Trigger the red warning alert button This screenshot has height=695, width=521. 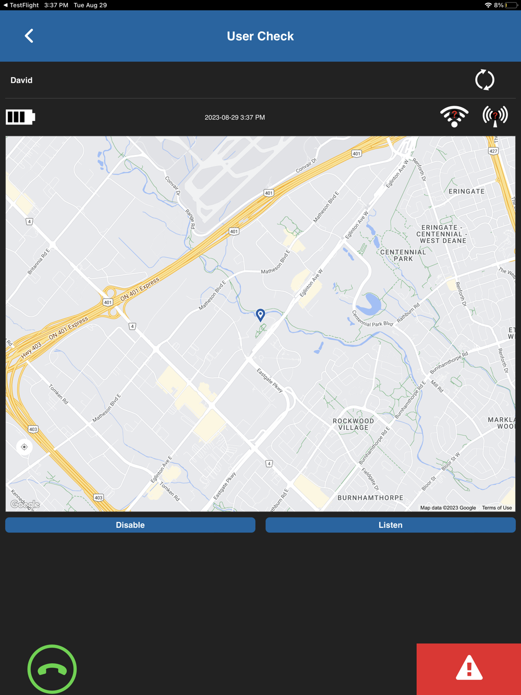tap(469, 669)
